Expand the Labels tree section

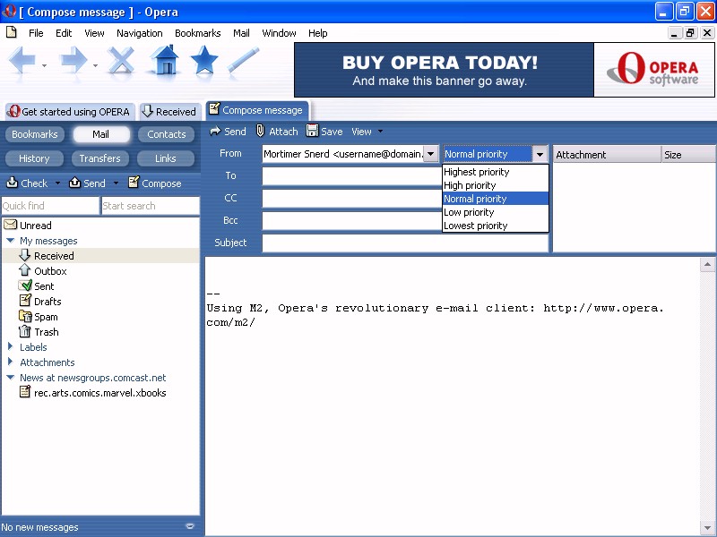click(x=10, y=347)
